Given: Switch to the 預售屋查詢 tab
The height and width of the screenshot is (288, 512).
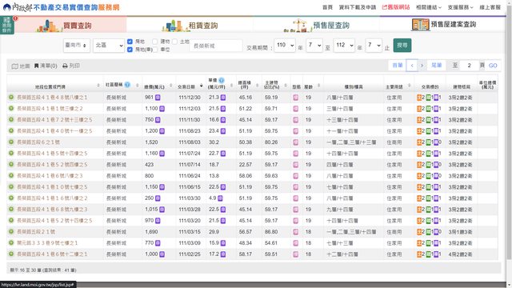Looking at the screenshot, I should 316,25.
